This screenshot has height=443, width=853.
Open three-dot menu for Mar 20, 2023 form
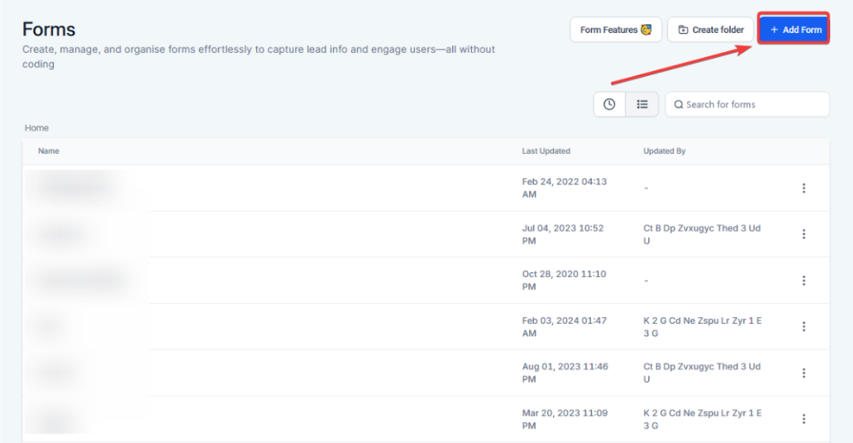803,419
